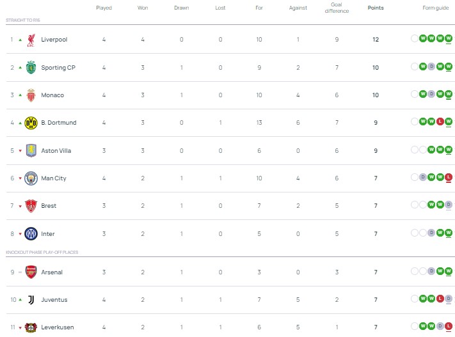Screen dimensions: 455x337
Task: Sort table by Points column
Action: click(x=376, y=8)
